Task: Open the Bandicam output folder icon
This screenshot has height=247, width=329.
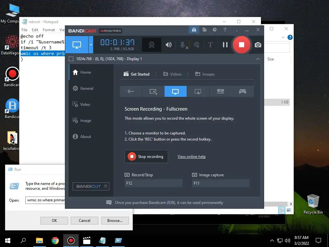Action: point(204,30)
